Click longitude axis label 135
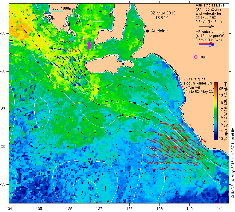 39,208
